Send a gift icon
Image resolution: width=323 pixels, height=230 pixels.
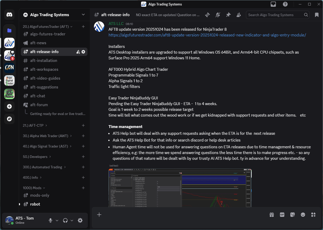coord(272,215)
